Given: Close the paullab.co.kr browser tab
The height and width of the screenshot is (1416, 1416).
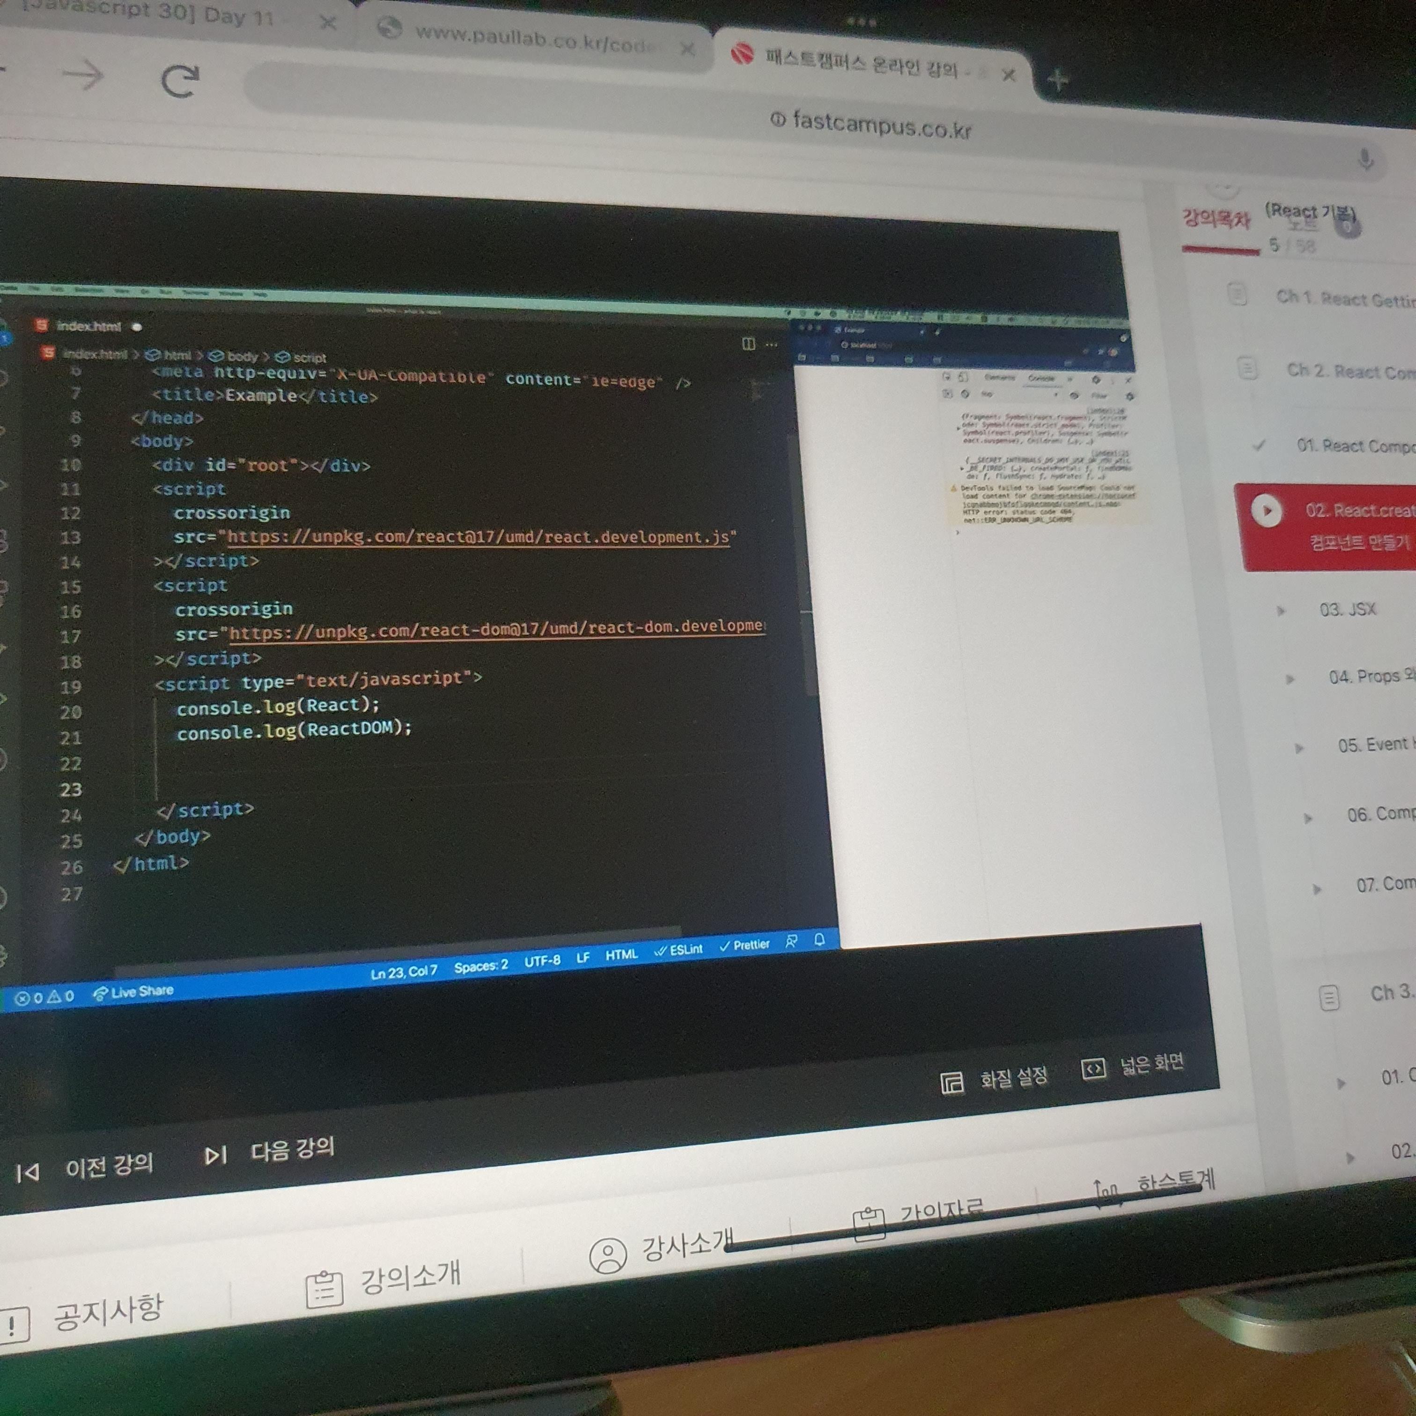Looking at the screenshot, I should tap(687, 48).
